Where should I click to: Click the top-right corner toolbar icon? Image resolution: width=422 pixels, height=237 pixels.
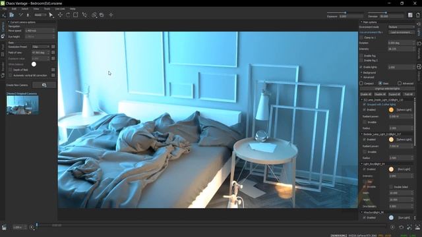[x=418, y=15]
